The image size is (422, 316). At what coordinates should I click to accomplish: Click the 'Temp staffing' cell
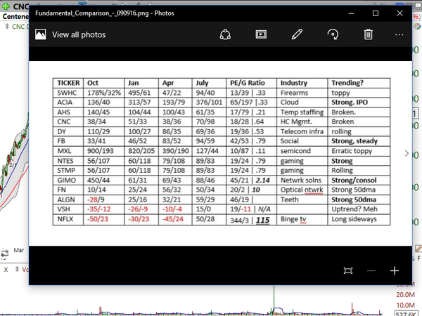pyautogui.click(x=302, y=112)
